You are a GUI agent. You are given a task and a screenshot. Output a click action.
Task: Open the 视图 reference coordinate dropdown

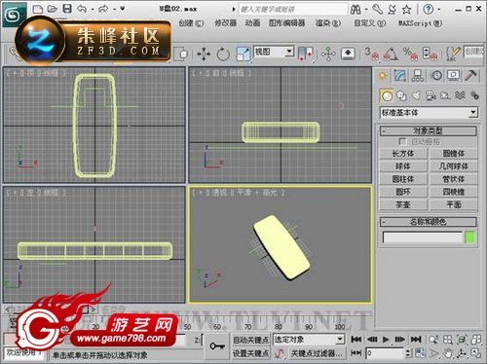(274, 52)
